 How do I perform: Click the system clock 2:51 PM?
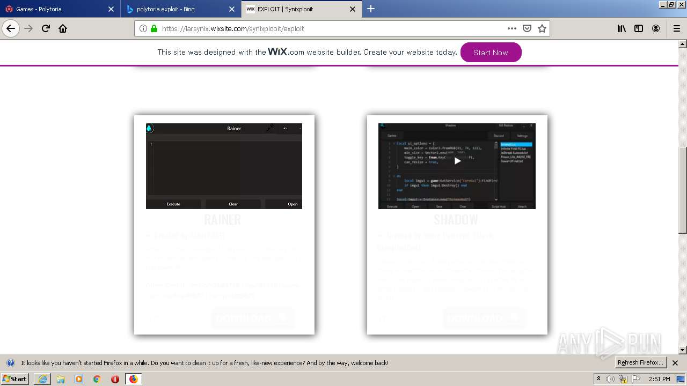pyautogui.click(x=659, y=379)
